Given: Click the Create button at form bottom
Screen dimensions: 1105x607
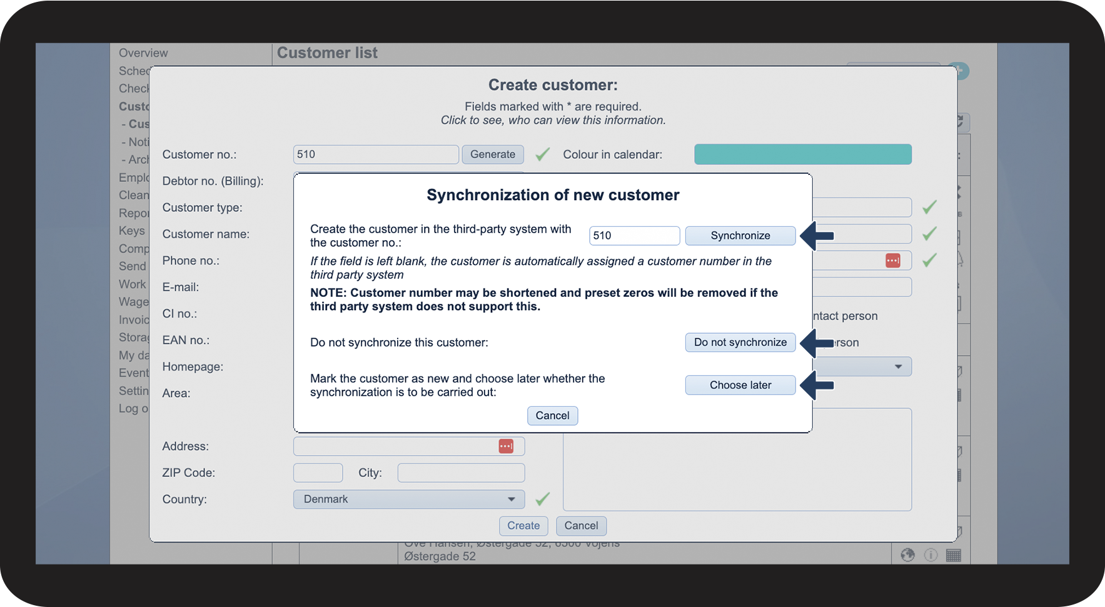Looking at the screenshot, I should pos(523,526).
